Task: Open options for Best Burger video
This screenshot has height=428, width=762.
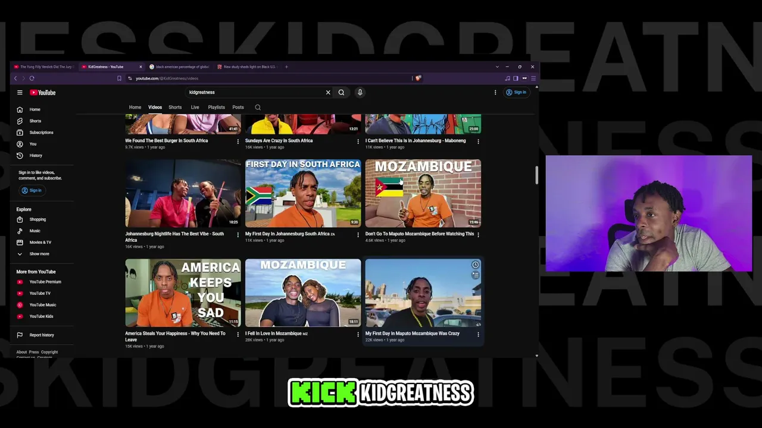Action: pos(238,141)
